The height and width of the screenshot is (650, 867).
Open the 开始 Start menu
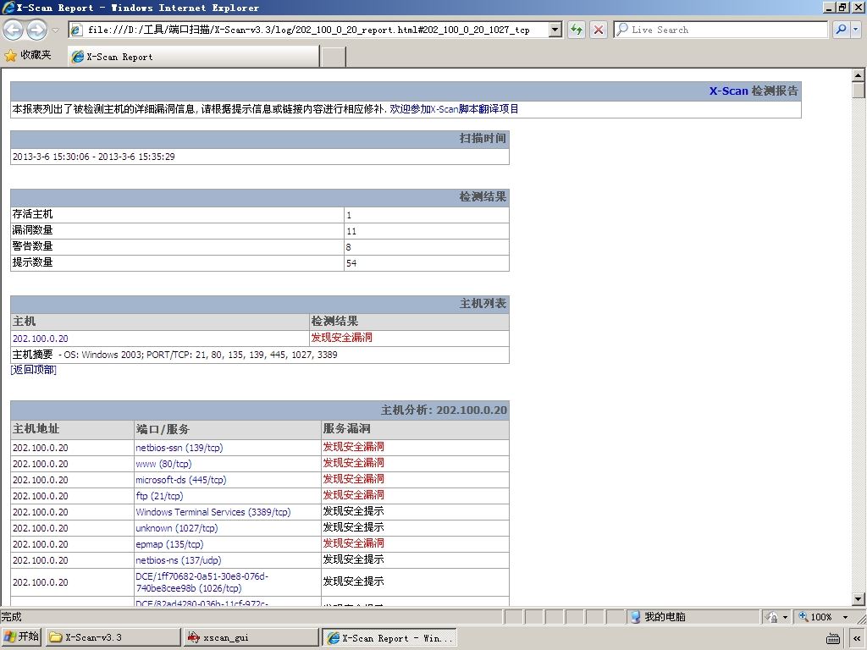click(21, 636)
